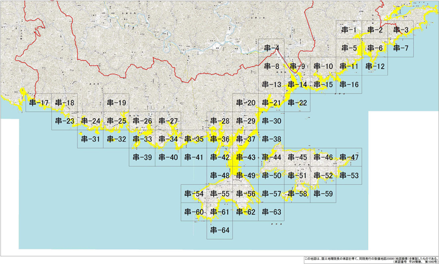Select grid cell 串-43

coord(245,157)
